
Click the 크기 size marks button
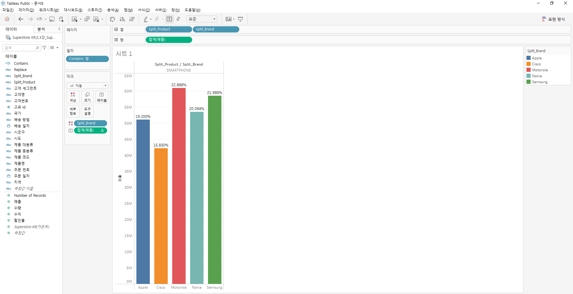point(87,97)
